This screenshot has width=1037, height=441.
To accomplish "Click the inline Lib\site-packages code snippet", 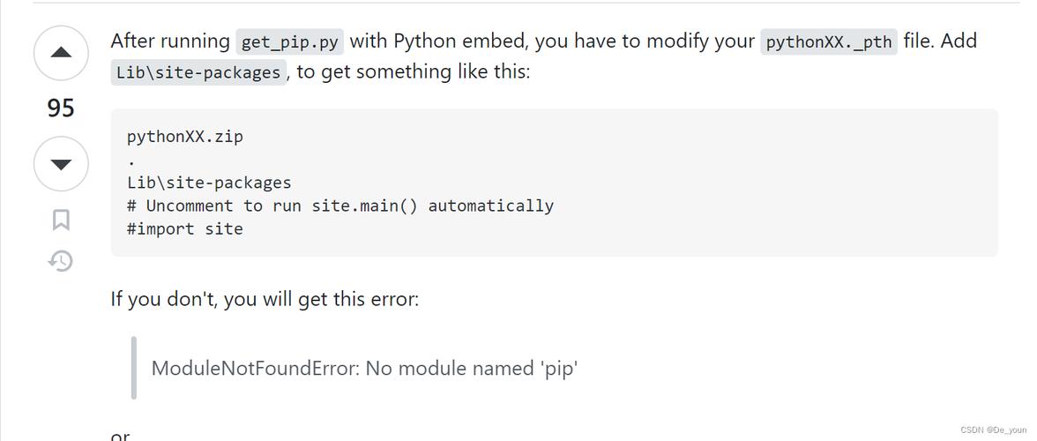I will pyautogui.click(x=198, y=72).
